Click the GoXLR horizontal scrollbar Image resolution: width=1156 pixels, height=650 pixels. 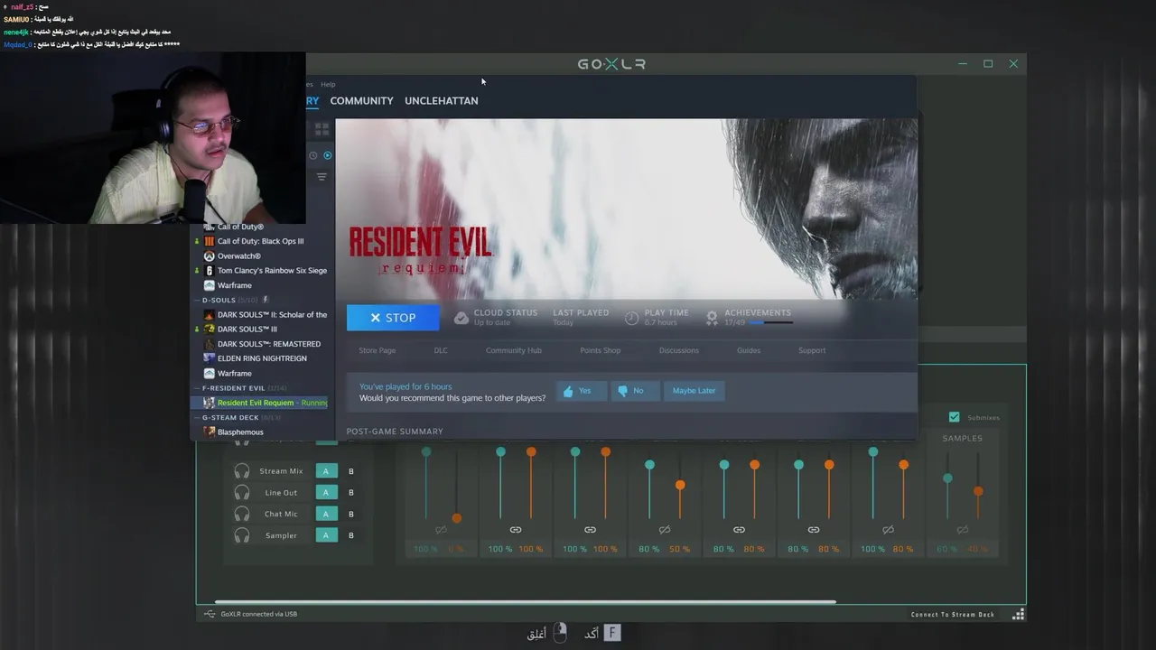[x=526, y=602]
